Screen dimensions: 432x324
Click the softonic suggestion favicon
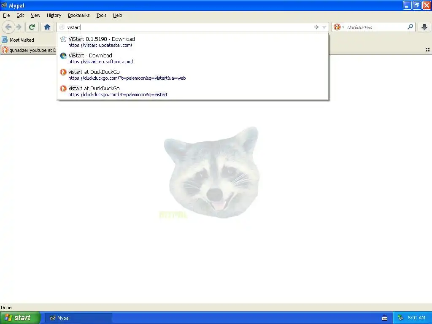tap(63, 56)
